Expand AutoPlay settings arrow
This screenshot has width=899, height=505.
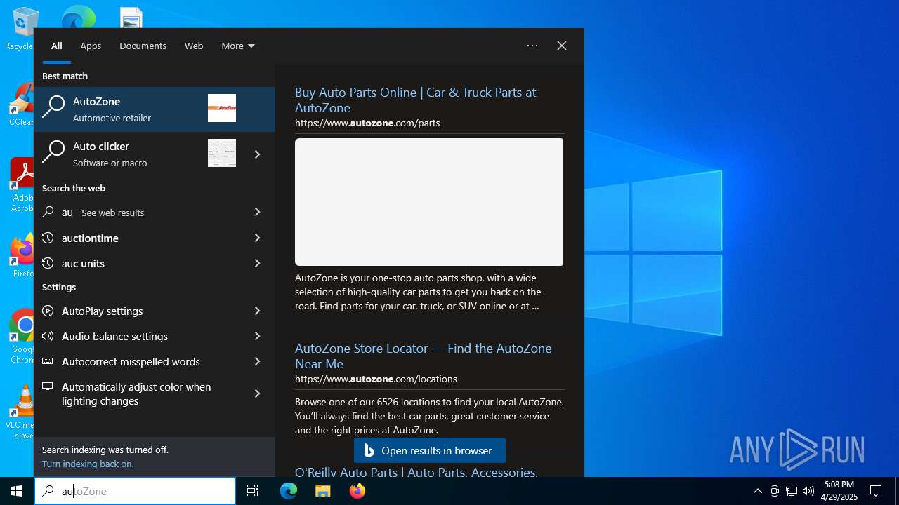(x=257, y=311)
